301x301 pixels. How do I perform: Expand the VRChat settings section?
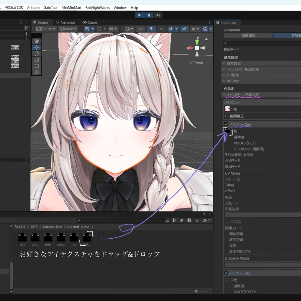tap(224, 81)
